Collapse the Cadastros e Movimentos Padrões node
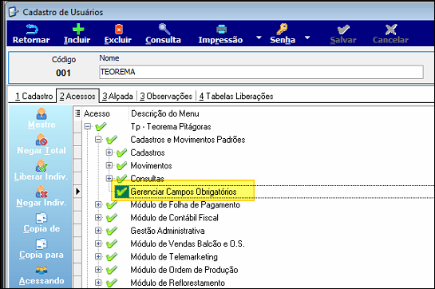 (x=98, y=140)
